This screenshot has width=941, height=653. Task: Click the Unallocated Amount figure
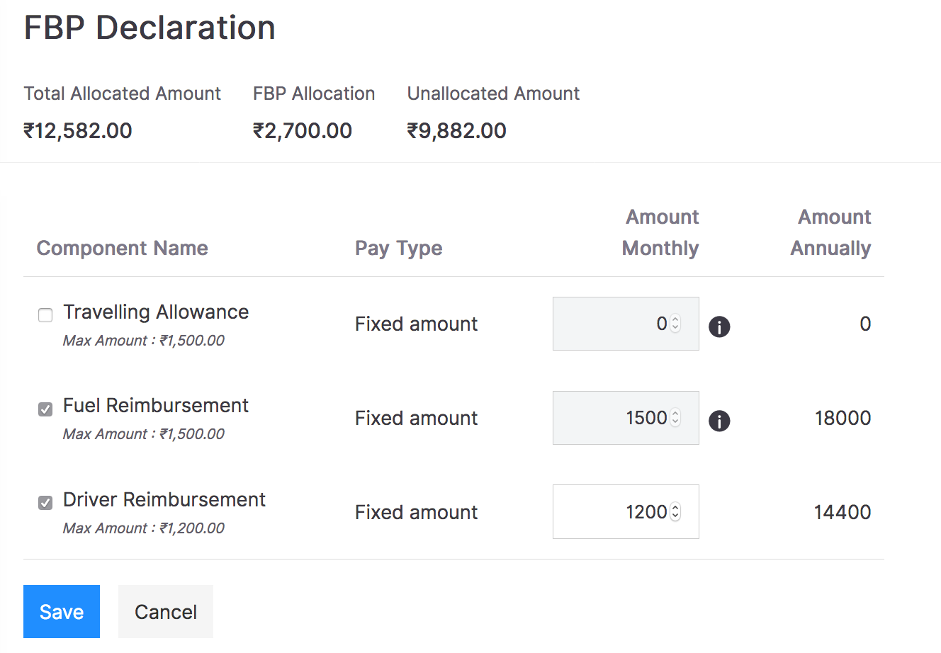coord(457,130)
